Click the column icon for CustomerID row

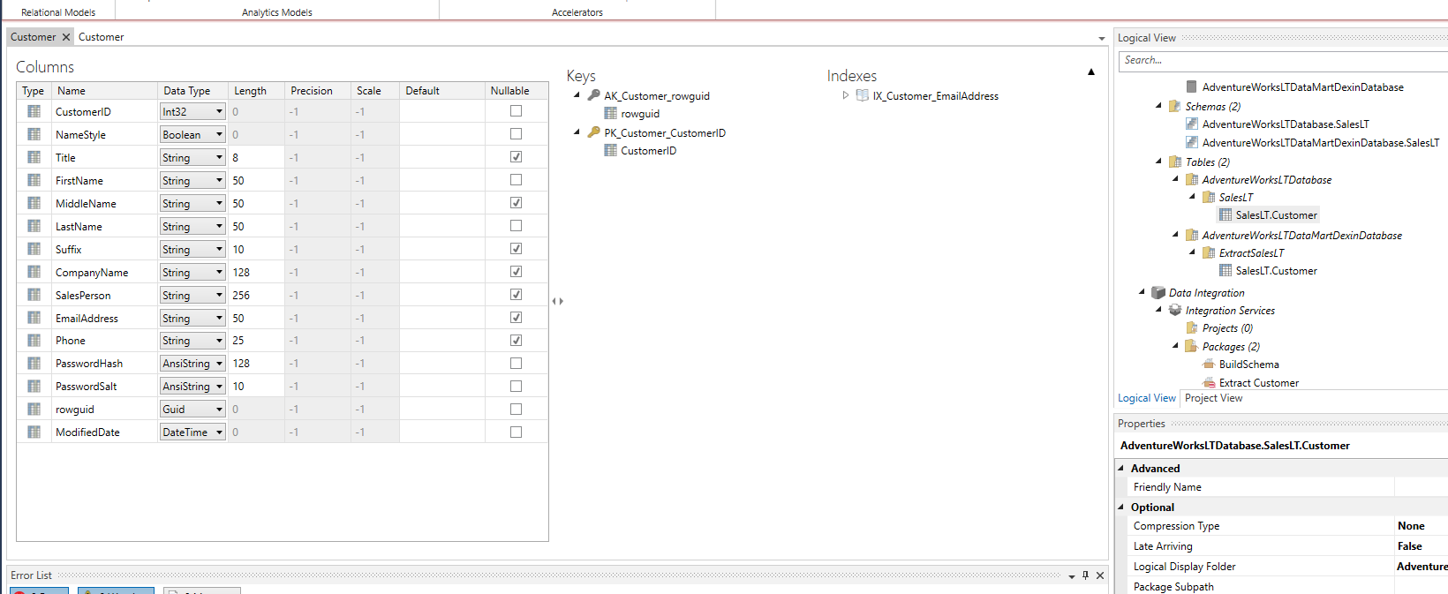coord(34,111)
